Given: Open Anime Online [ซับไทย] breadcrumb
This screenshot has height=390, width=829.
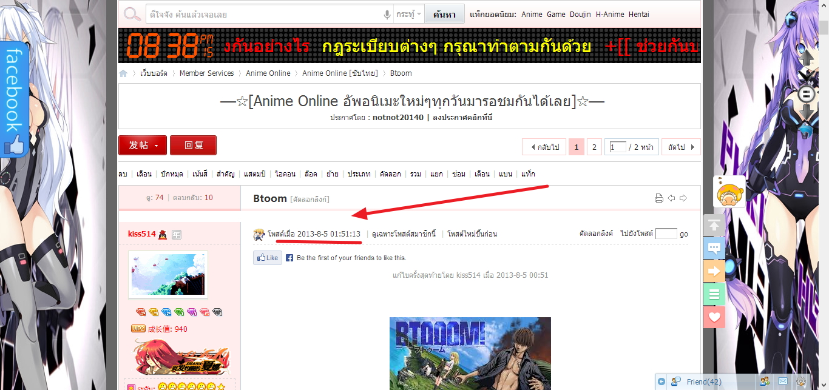Looking at the screenshot, I should pos(340,73).
